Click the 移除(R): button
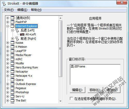129x109 pixels. tap(95, 90)
